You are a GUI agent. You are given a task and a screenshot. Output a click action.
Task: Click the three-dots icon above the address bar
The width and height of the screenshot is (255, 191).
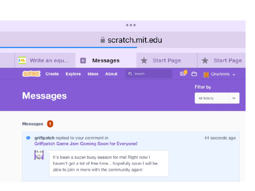(131, 25)
